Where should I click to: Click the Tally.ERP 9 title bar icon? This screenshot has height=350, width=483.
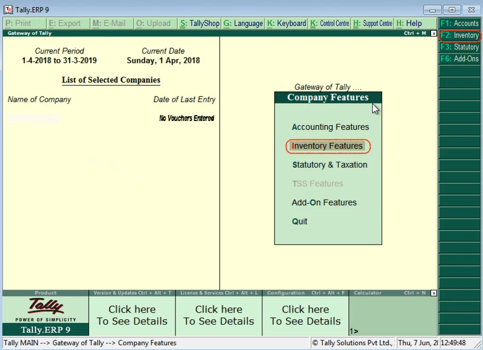(x=8, y=9)
